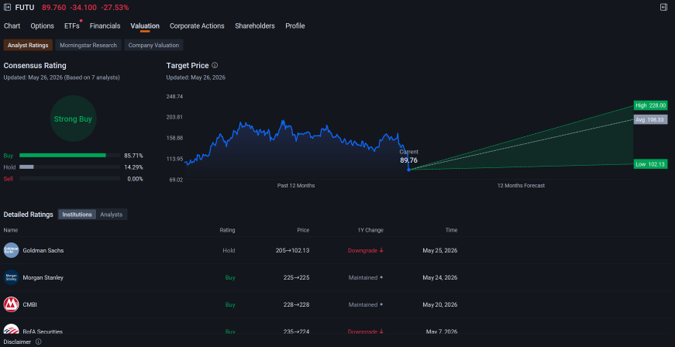The image size is (675, 347).
Task: Open the Company Valuation section
Action: point(153,45)
